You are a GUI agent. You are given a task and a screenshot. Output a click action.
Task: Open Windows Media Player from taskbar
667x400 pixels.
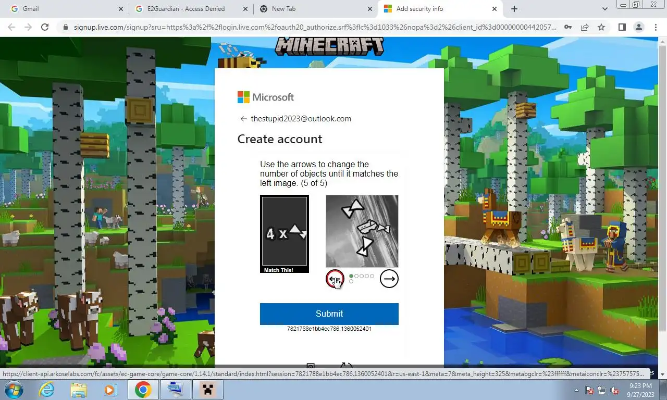coord(110,390)
